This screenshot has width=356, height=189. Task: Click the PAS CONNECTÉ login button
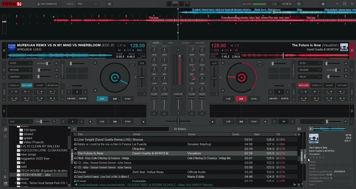tap(48, 4)
